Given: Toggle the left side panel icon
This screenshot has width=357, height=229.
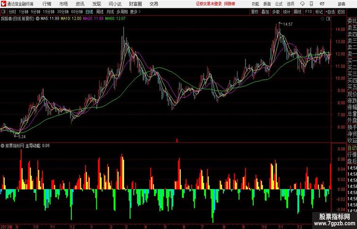Looking at the screenshot, I should pyautogui.click(x=3, y=12).
